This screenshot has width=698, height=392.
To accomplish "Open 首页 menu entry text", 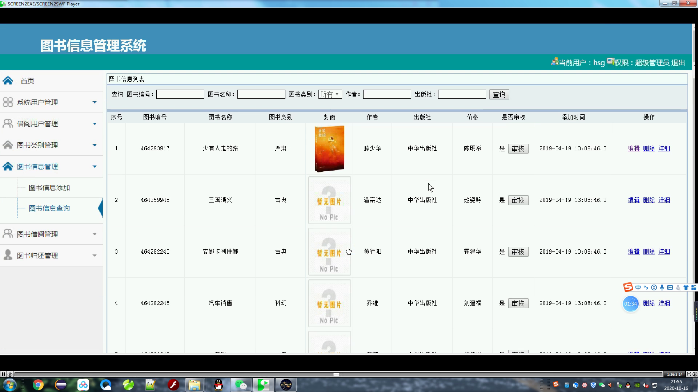I will pos(27,81).
